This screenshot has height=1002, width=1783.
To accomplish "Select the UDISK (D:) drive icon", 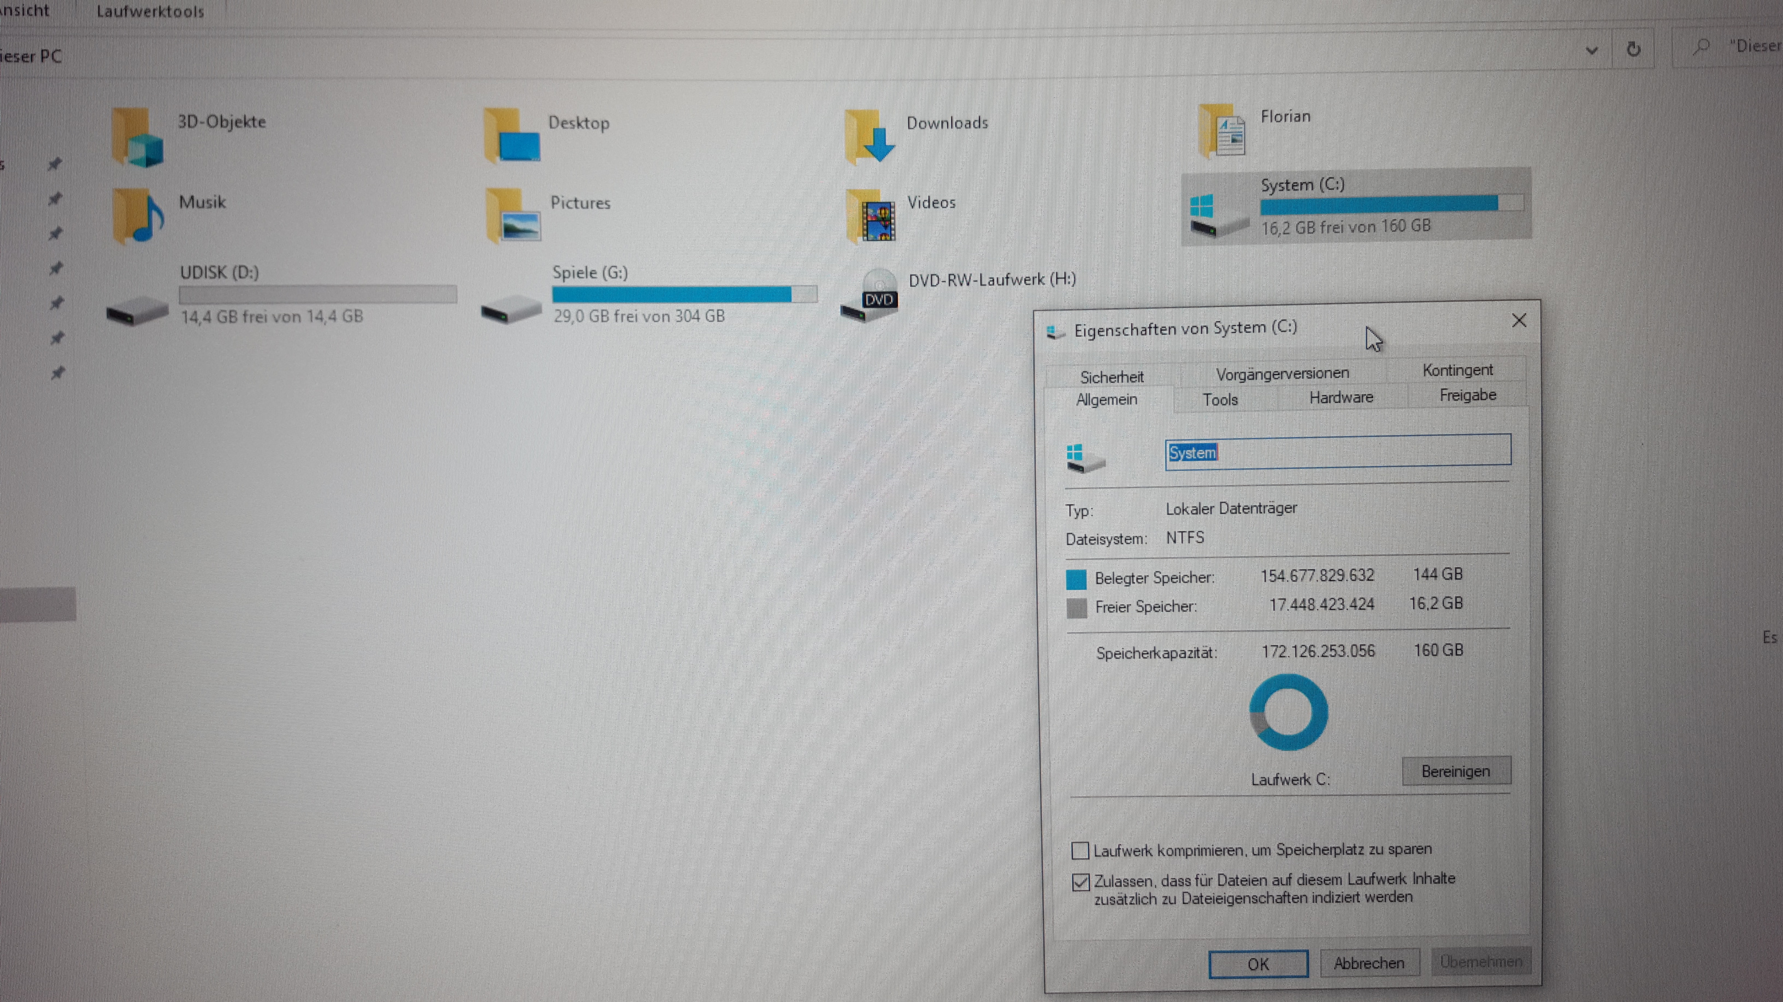I will coord(137,311).
